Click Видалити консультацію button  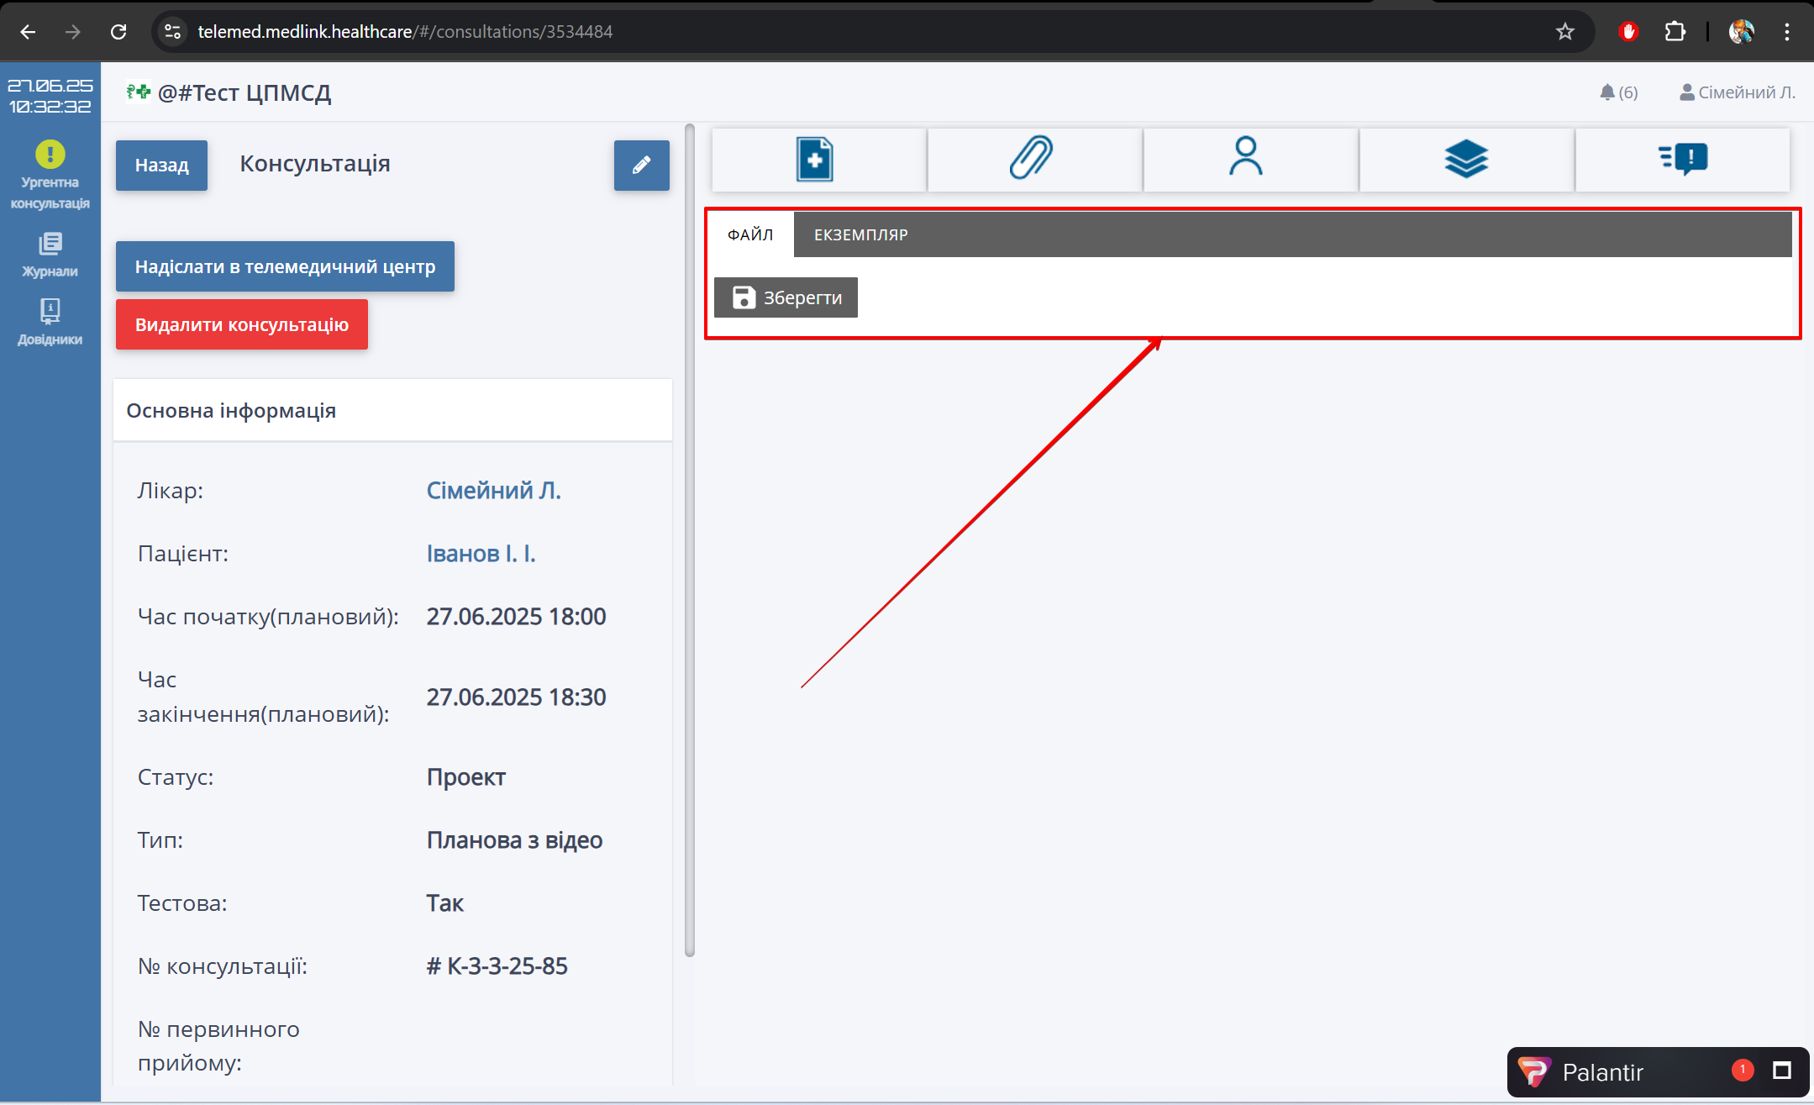[x=241, y=324]
